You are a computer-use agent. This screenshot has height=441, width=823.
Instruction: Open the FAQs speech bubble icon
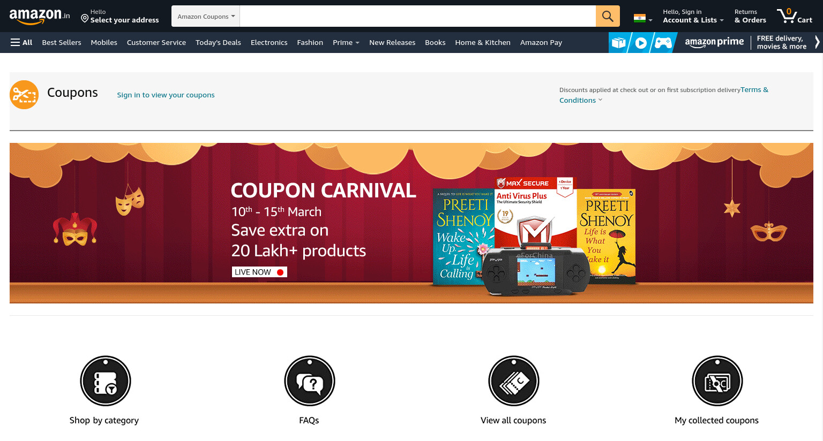click(x=310, y=381)
